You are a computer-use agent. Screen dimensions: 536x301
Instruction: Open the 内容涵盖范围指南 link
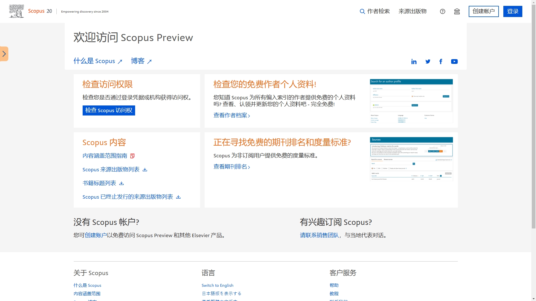click(105, 156)
